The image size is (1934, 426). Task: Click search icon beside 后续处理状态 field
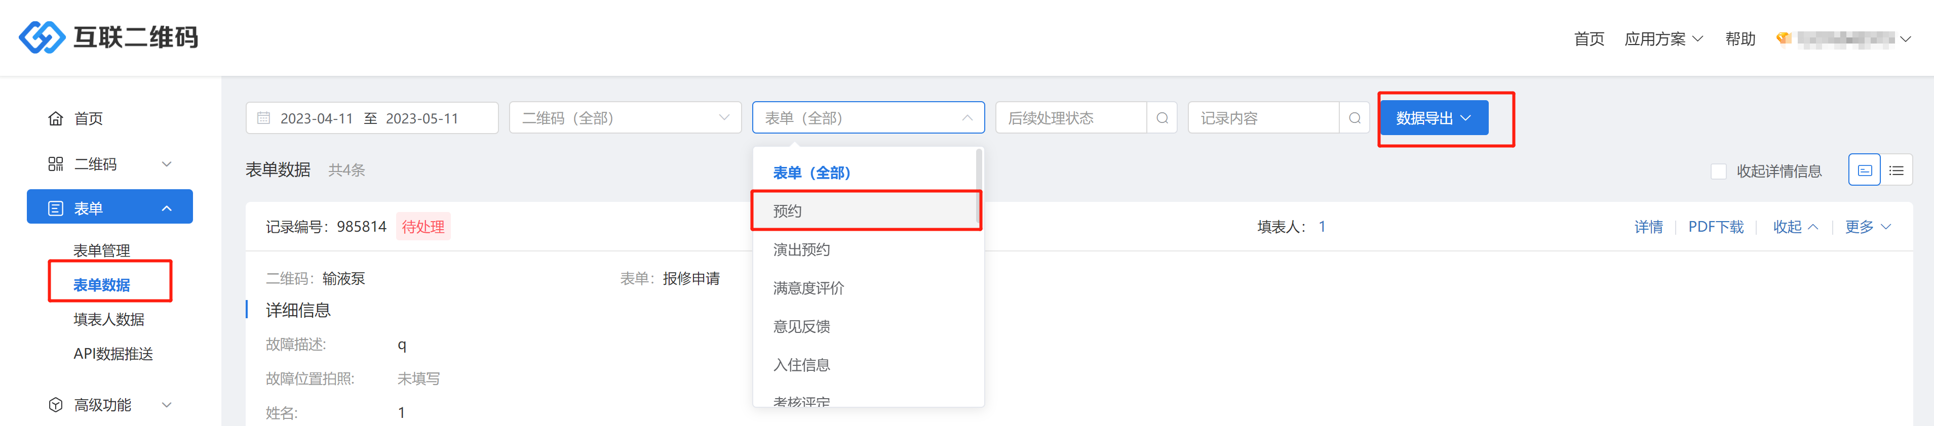point(1162,118)
